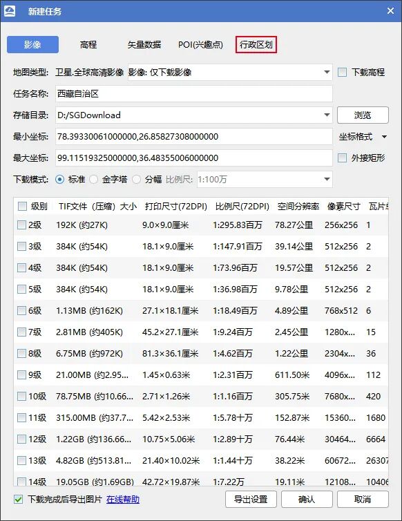Click the 7680x... pixel size cell
The width and height of the screenshot is (402, 521).
click(340, 396)
